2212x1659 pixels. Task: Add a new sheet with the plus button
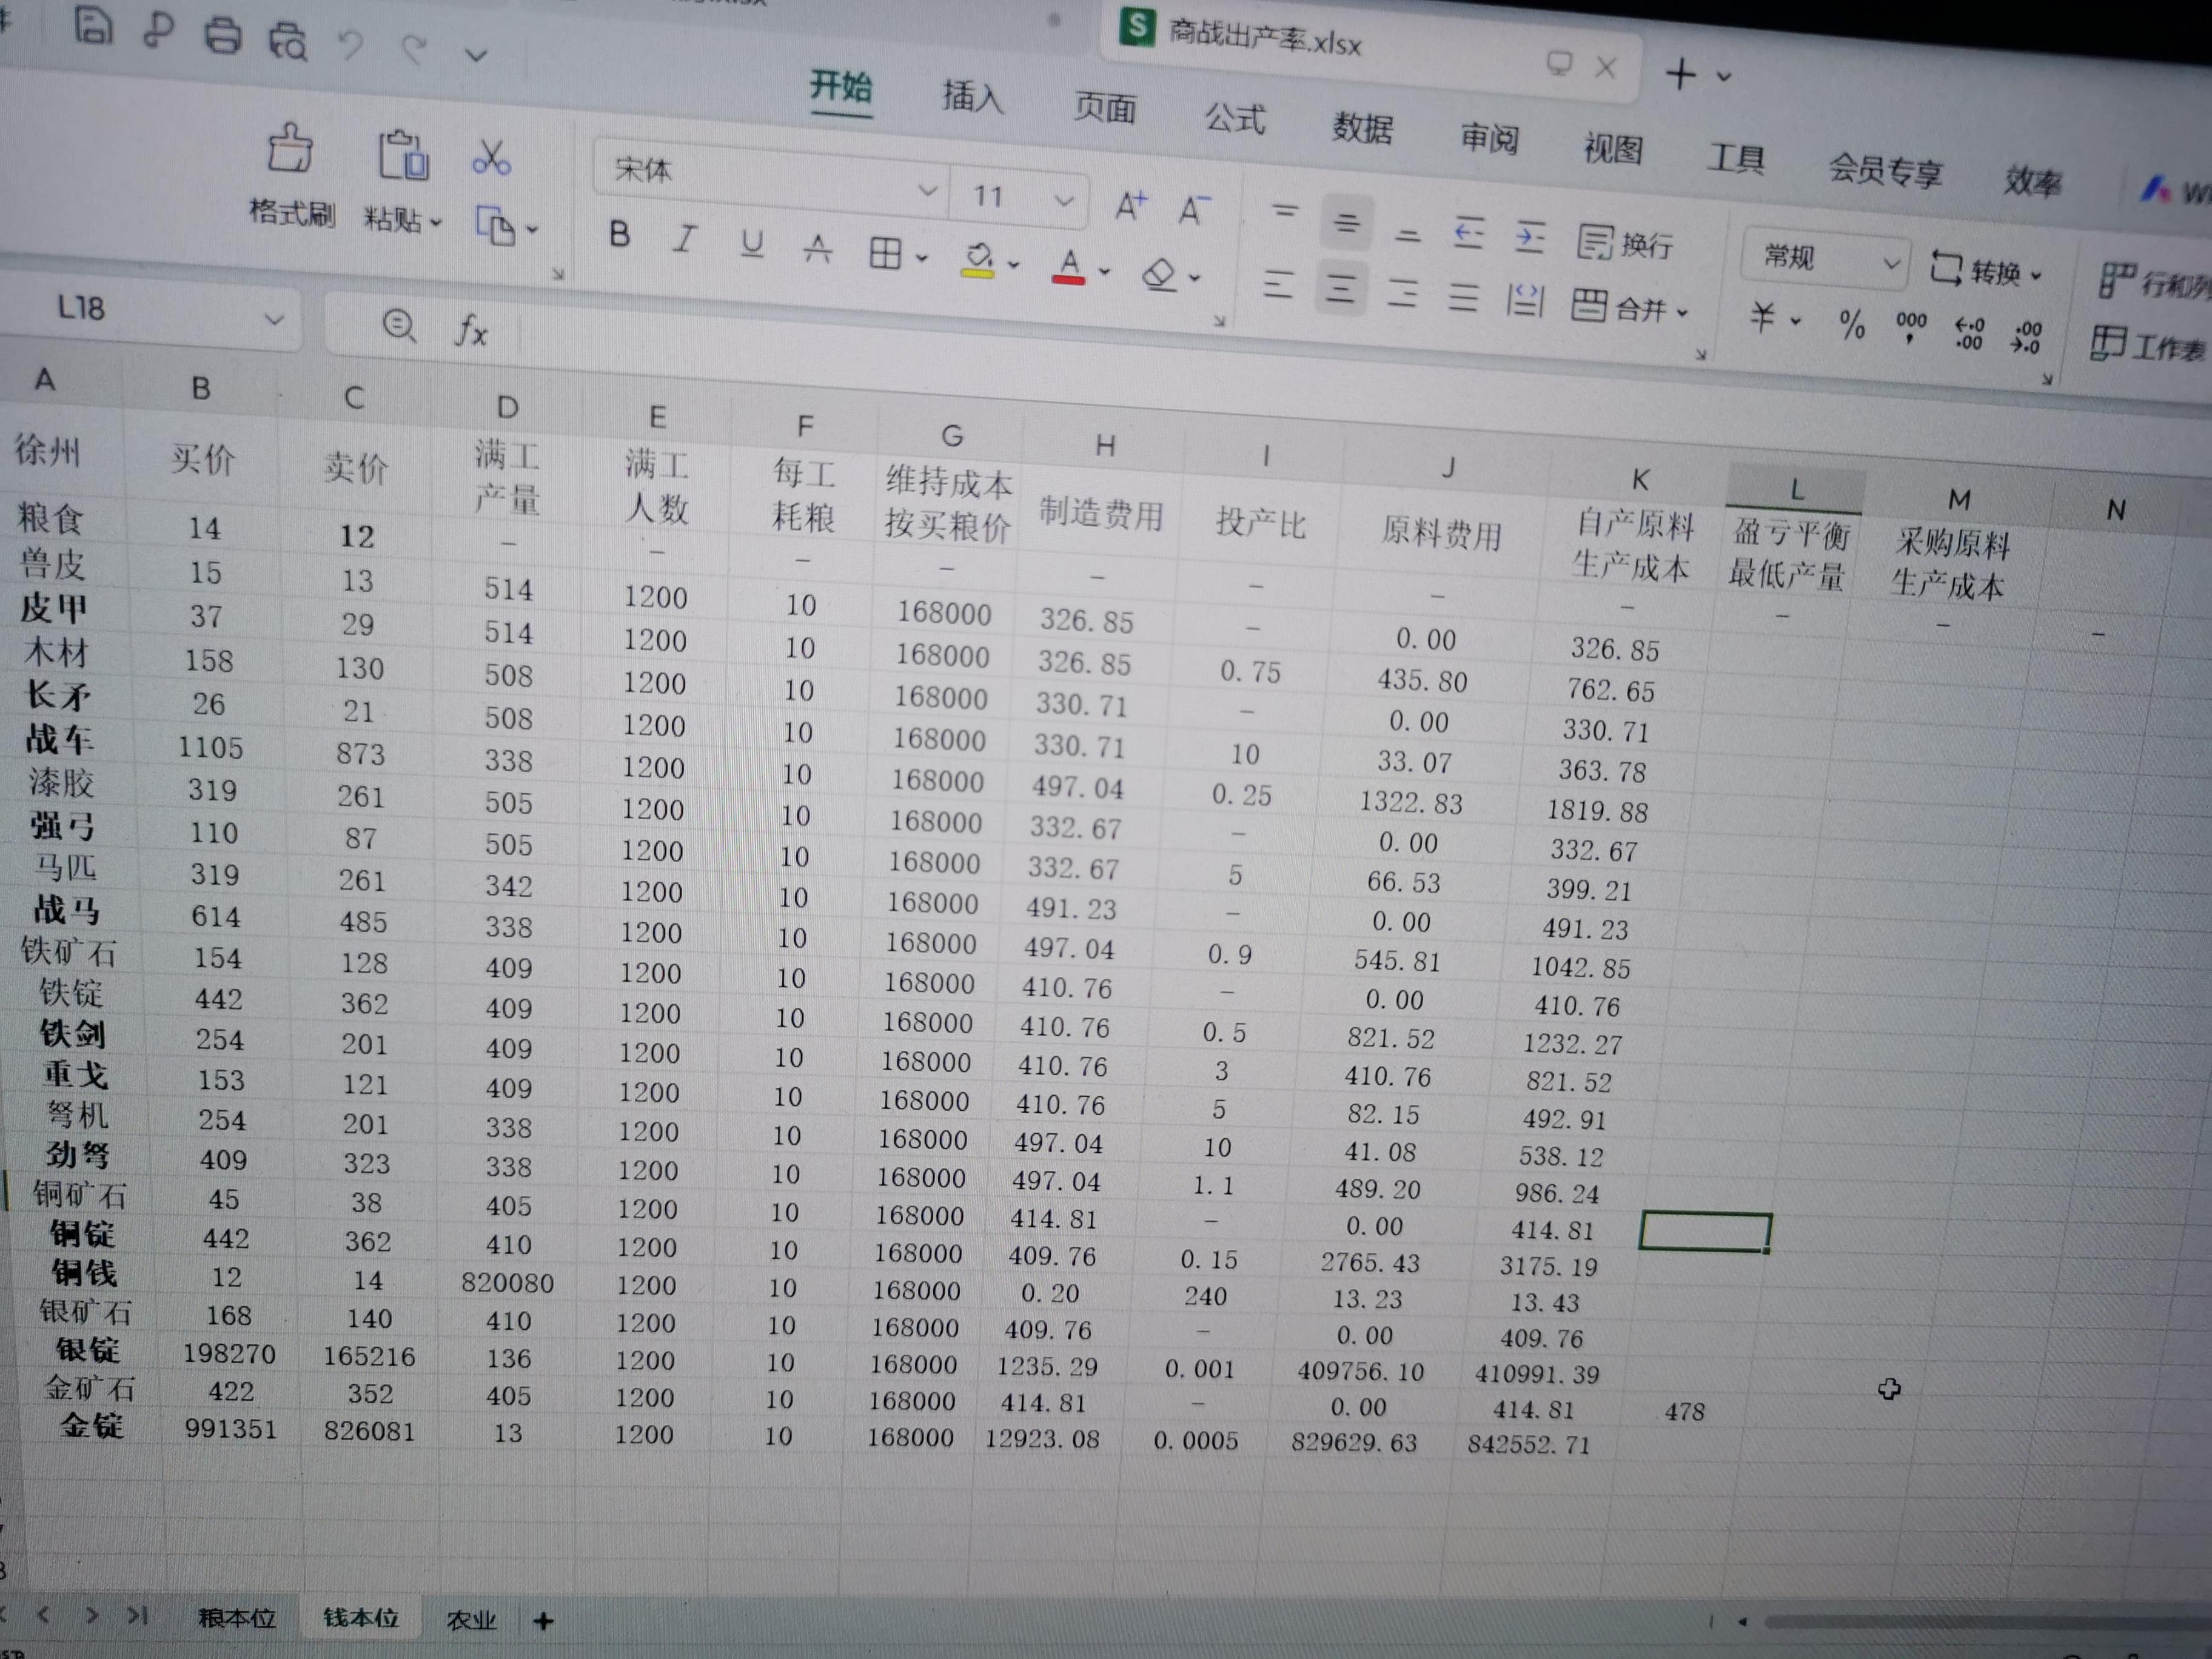544,1621
